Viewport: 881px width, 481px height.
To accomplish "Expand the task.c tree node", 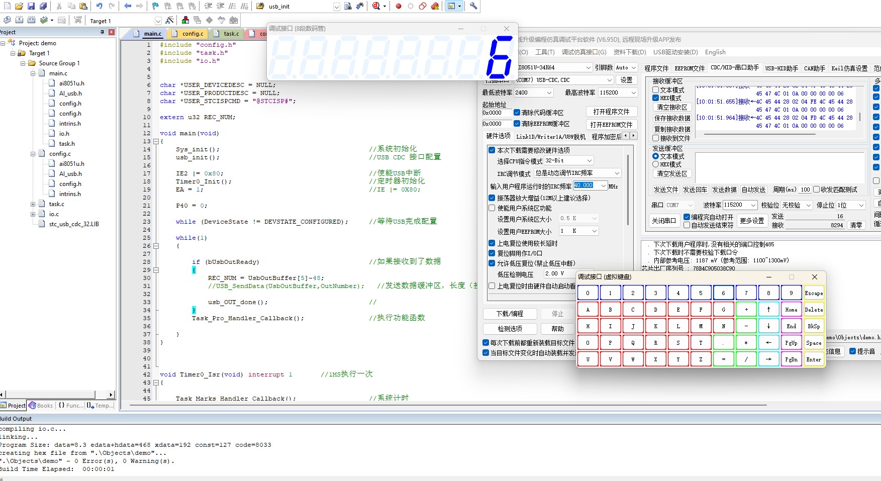I will pyautogui.click(x=33, y=204).
